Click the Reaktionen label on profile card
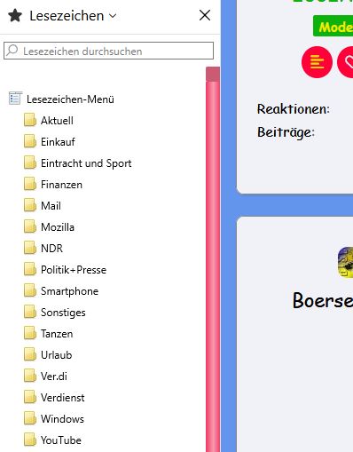The width and height of the screenshot is (353, 452). point(294,108)
